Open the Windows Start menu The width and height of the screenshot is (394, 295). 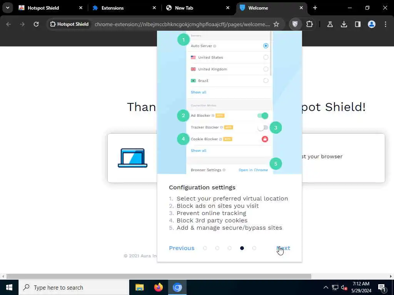(x=9, y=287)
